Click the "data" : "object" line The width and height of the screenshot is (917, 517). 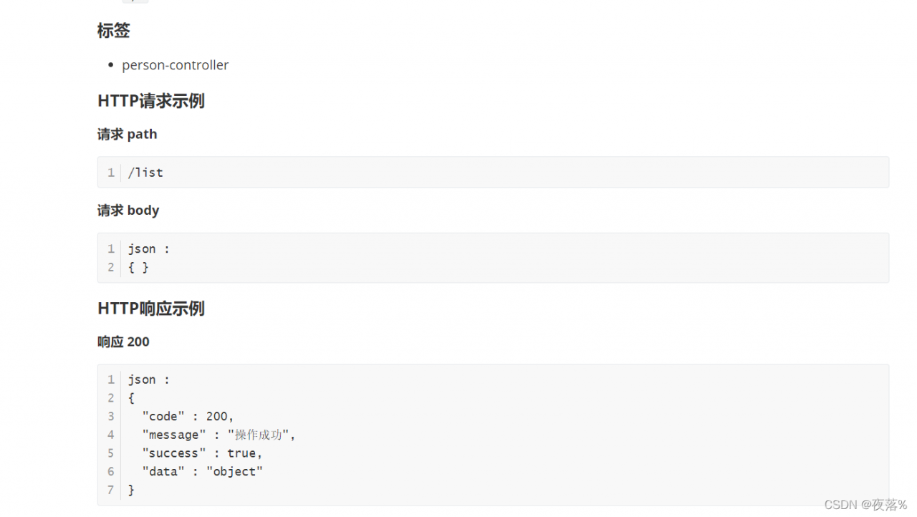point(202,471)
